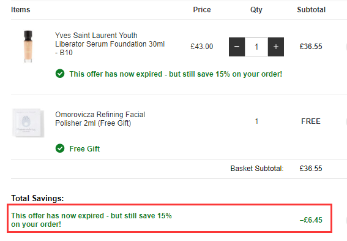Click green checkmark icon beside the expired offer message
The width and height of the screenshot is (347, 241).
[60, 74]
